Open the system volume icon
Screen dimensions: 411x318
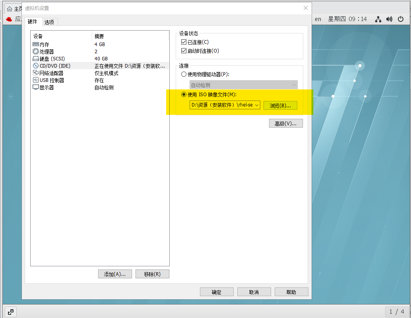pyautogui.click(x=389, y=19)
